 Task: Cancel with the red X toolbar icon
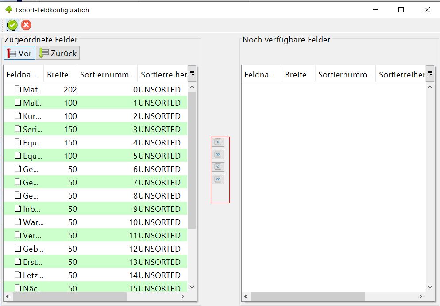pos(26,25)
